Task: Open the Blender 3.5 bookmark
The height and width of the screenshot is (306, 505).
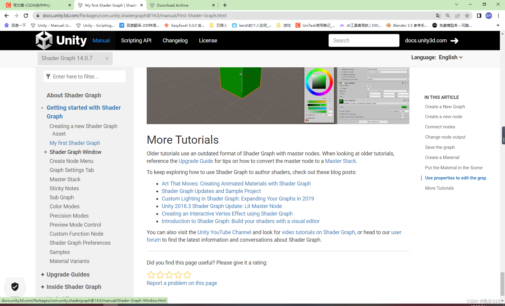Action: [407, 25]
